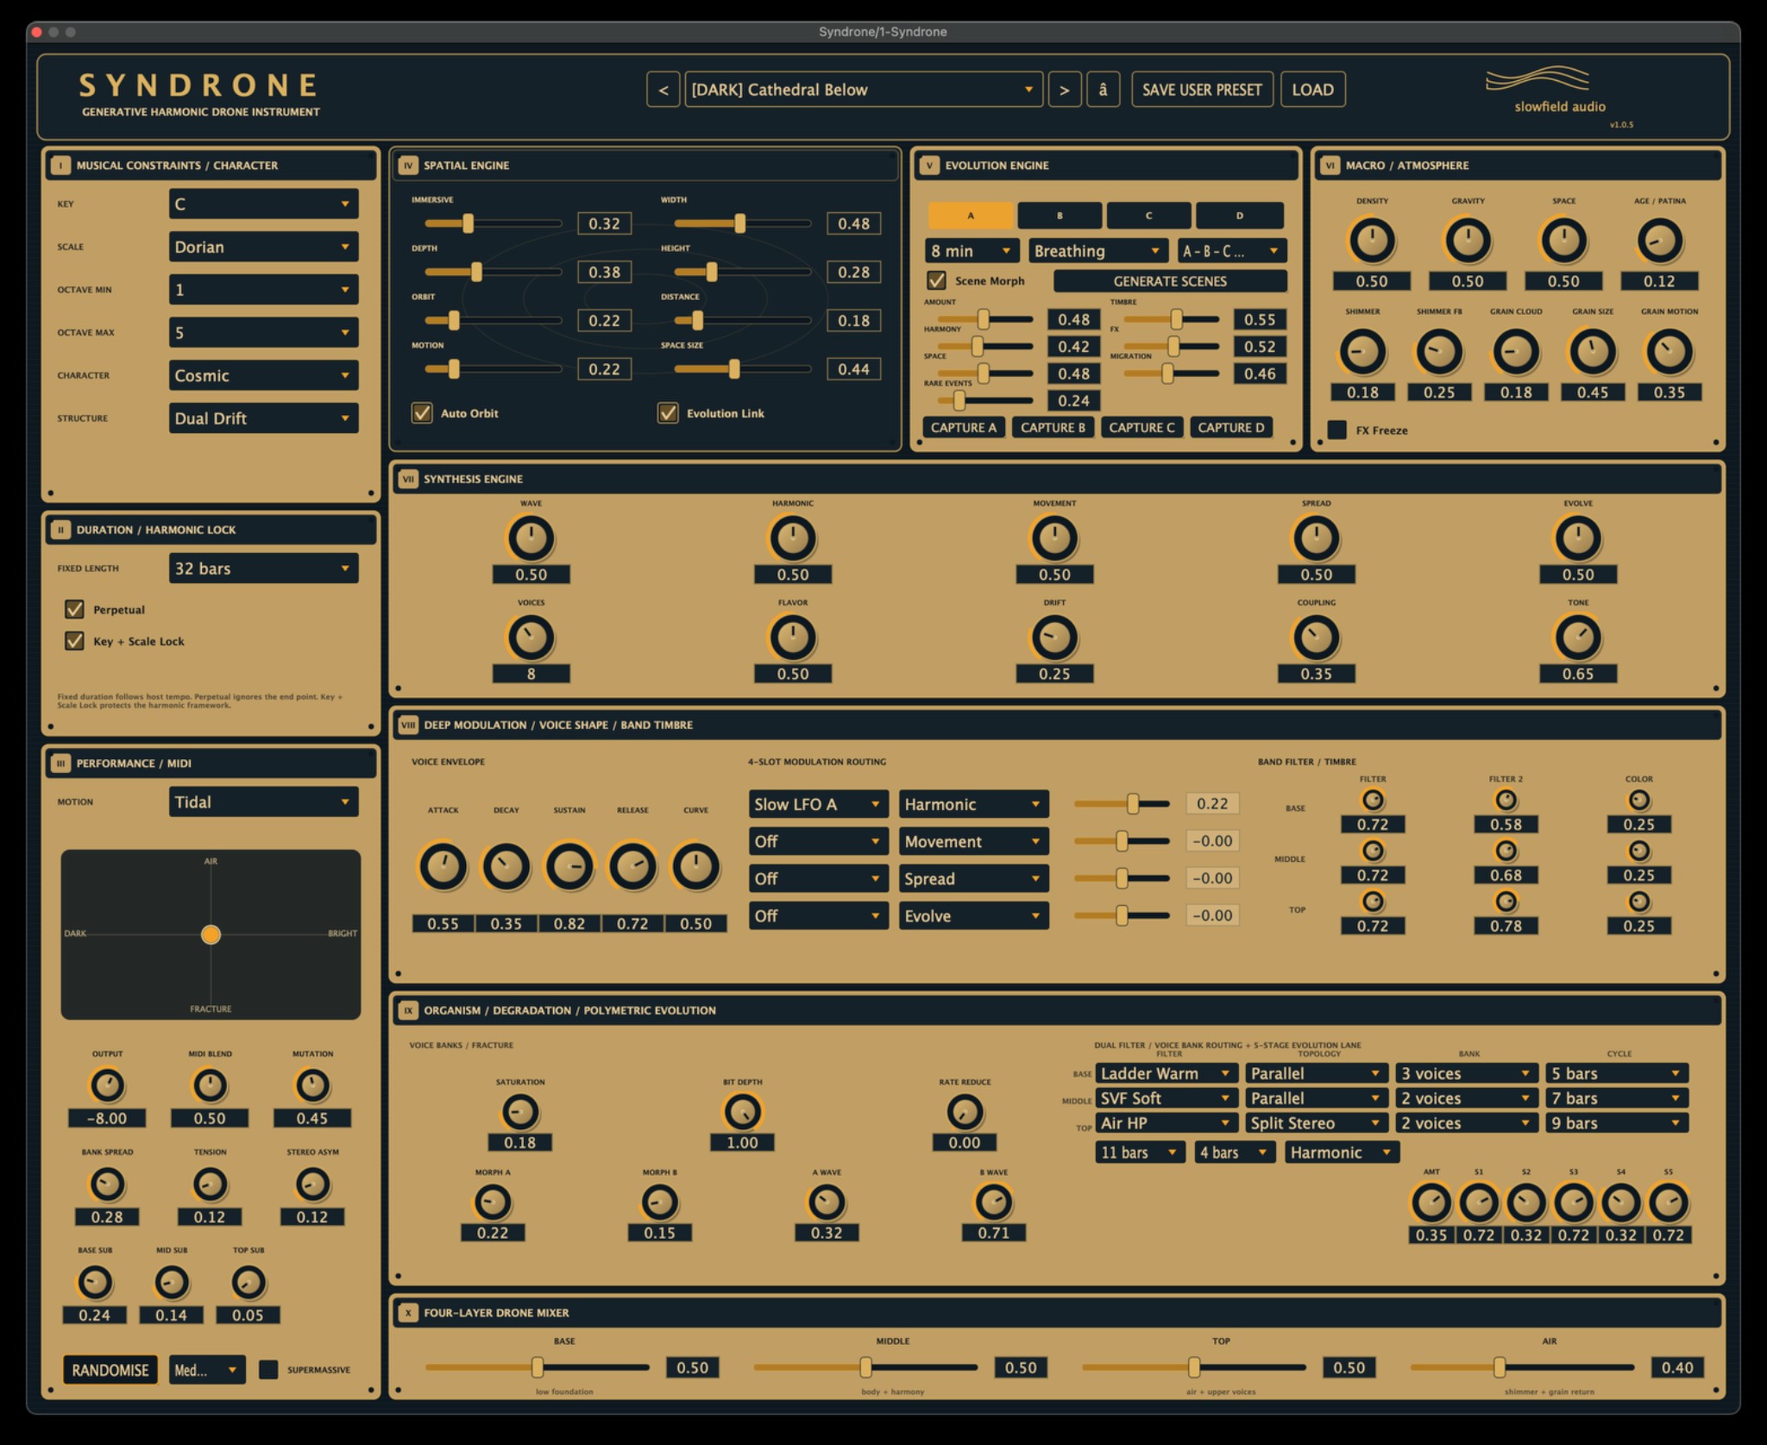
Task: Click the Mutation knob
Action: pyautogui.click(x=311, y=1085)
